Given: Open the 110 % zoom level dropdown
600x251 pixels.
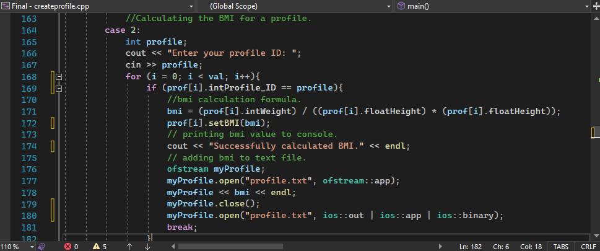Looking at the screenshot, I should click(x=32, y=247).
